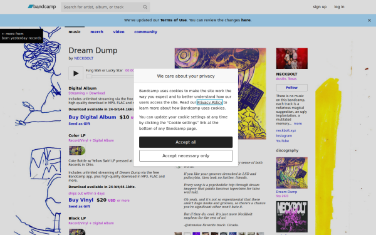Click 'We care about your privacy' dialog title

185,76
